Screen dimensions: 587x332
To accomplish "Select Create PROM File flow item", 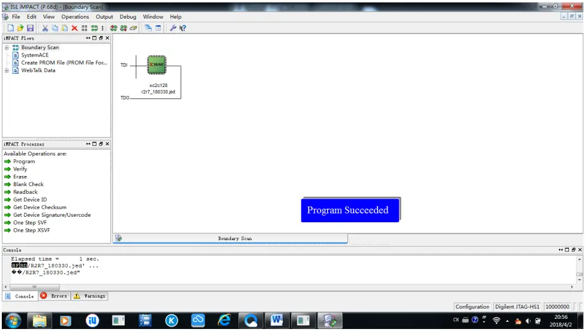I will click(x=64, y=63).
